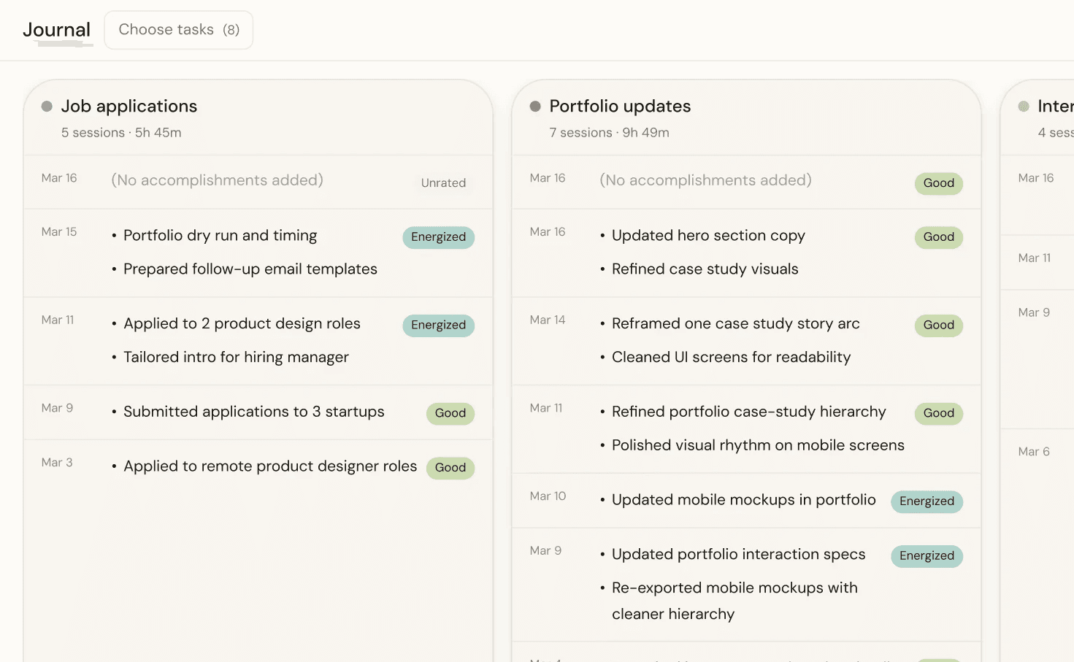Viewport: 1074px width, 662px height.
Task: Click the Unrated badge on Mar 16
Action: [x=443, y=183]
